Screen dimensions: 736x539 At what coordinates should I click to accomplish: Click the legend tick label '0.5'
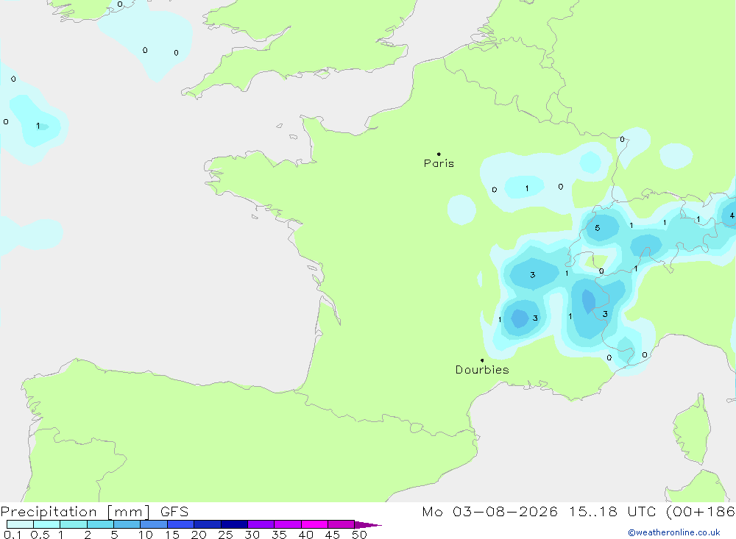point(40,535)
